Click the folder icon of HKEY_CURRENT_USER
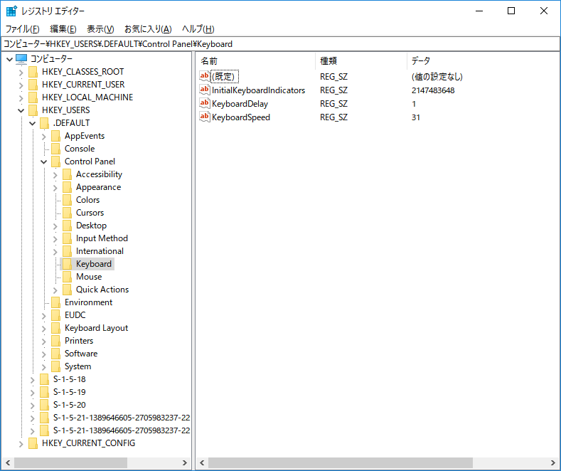Screen dimensions: 561x471 click(33, 85)
